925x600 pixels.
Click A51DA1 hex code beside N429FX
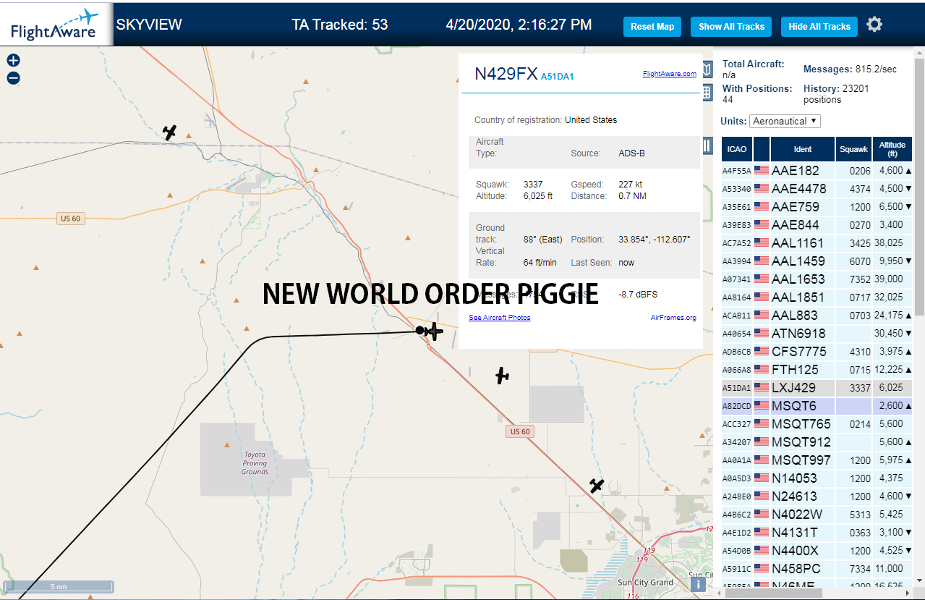click(558, 76)
